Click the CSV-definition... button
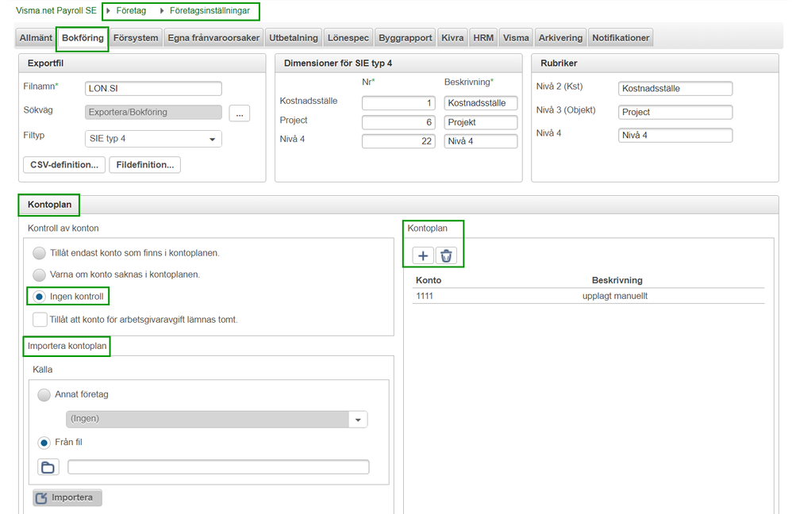This screenshot has width=792, height=514. click(64, 165)
